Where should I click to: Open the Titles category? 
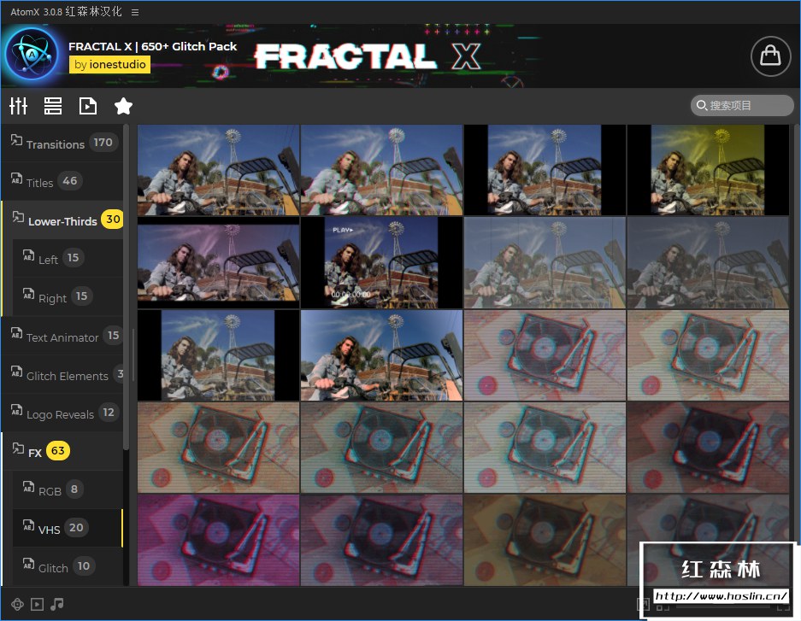(62, 182)
